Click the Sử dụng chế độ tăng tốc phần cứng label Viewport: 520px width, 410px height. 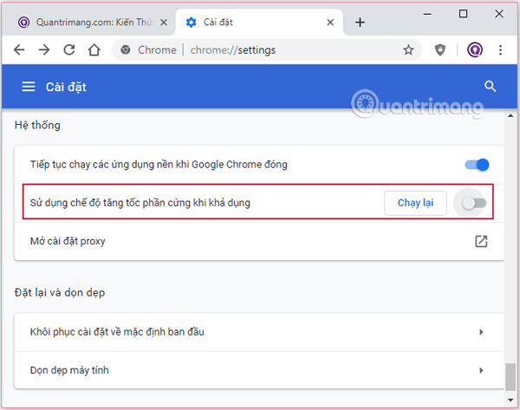(140, 203)
